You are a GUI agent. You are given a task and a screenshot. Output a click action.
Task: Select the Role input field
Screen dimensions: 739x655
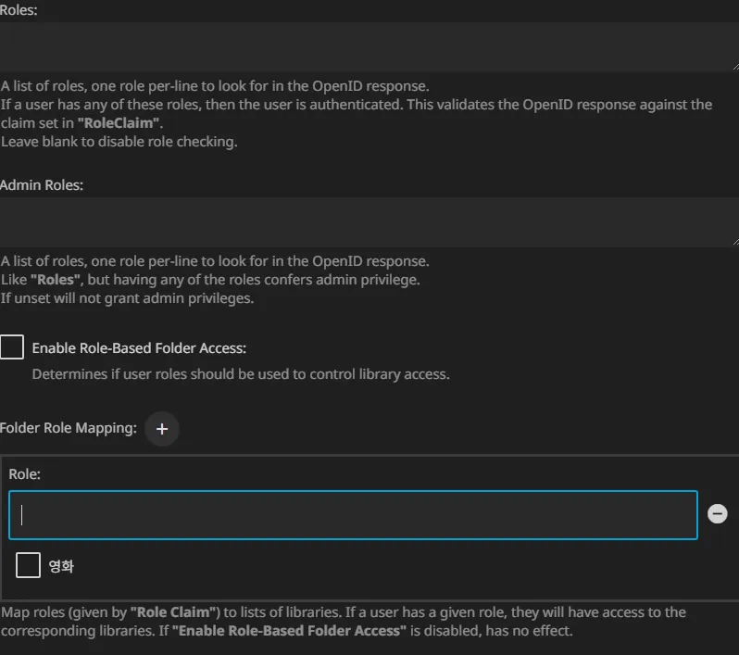click(353, 515)
